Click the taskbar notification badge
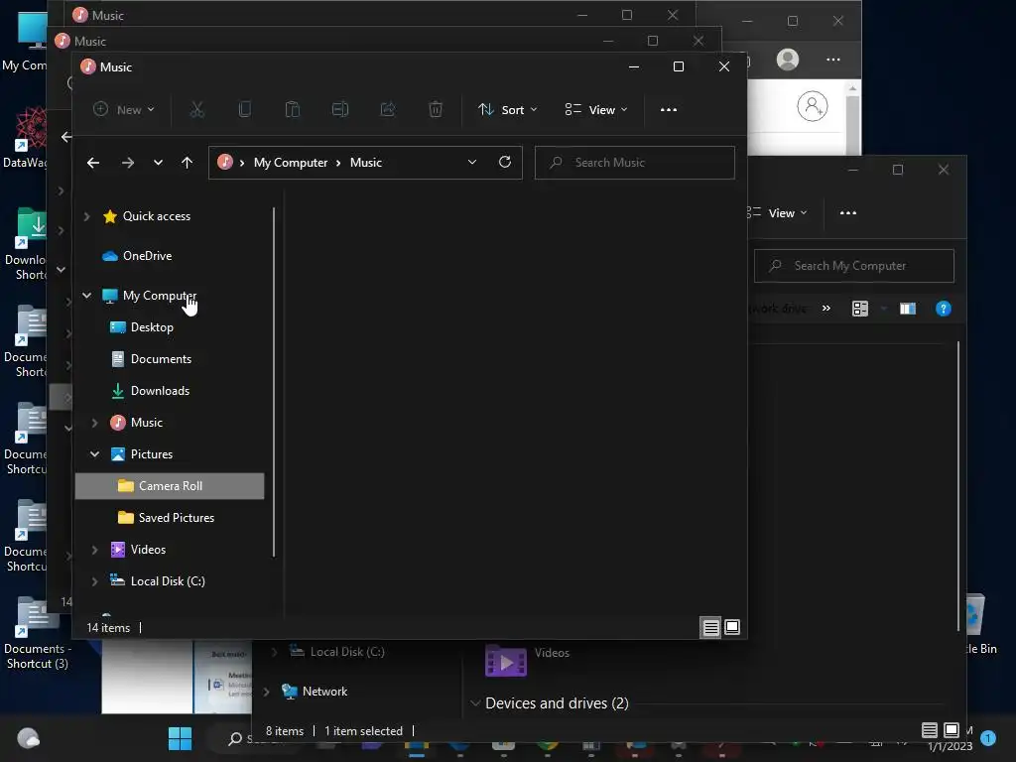Viewport: 1016px width, 762px height. tap(988, 737)
